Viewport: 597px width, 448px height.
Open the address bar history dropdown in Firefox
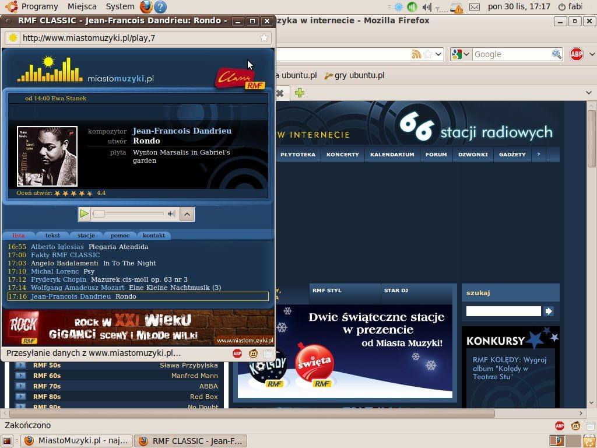[x=438, y=54]
